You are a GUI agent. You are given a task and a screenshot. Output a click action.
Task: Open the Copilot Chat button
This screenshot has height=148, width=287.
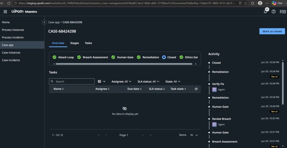pyautogui.click(x=277, y=3)
